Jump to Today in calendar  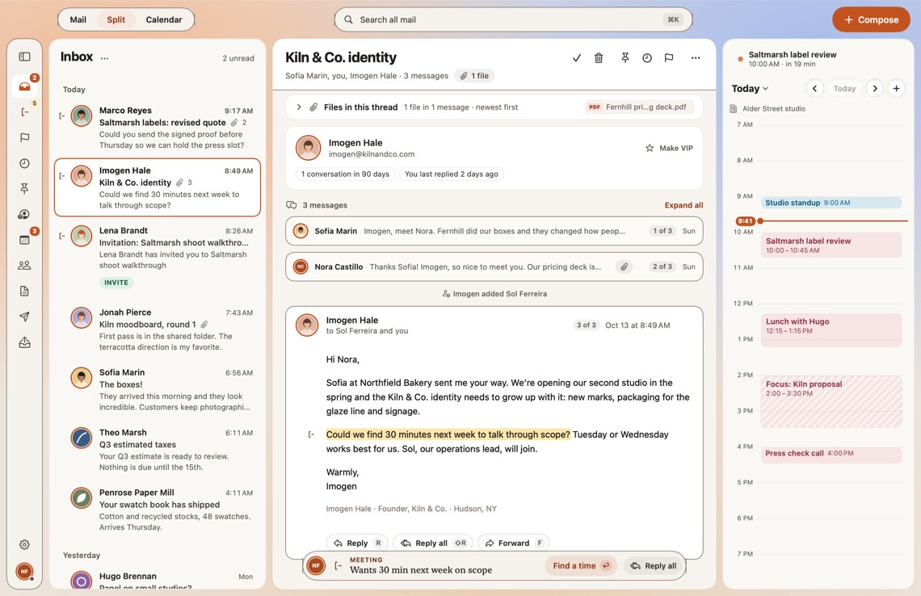(x=844, y=89)
